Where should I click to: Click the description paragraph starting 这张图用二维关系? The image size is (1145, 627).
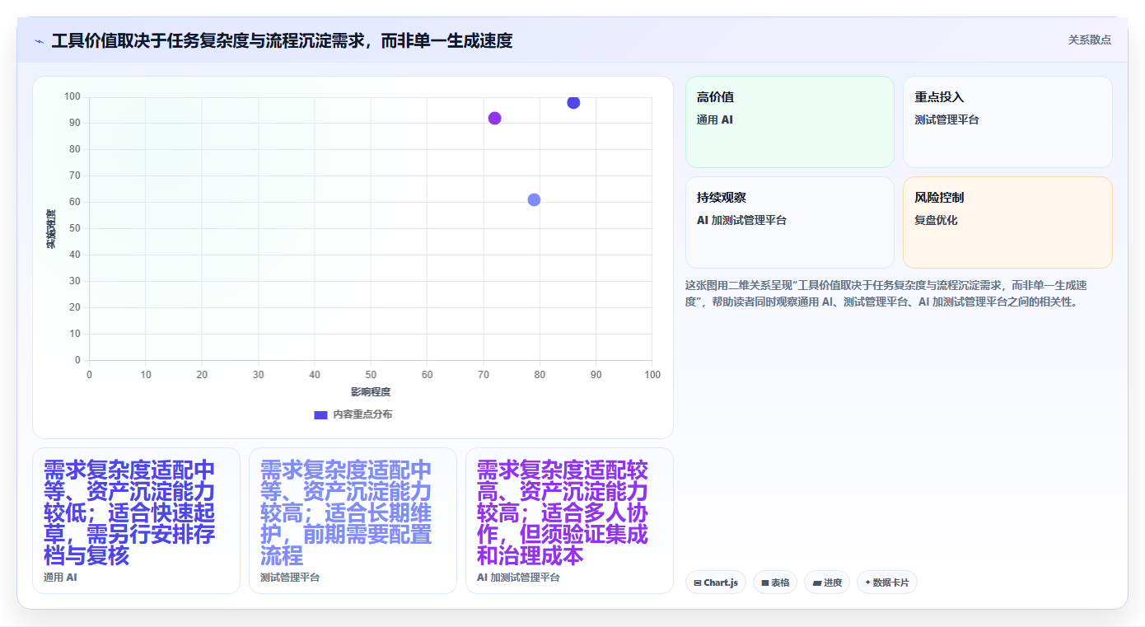coord(887,293)
